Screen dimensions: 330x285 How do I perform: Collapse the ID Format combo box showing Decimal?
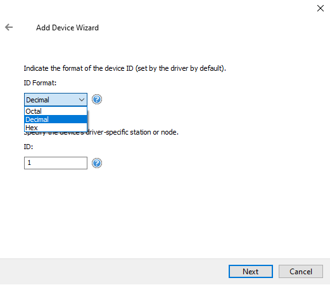[56, 100]
